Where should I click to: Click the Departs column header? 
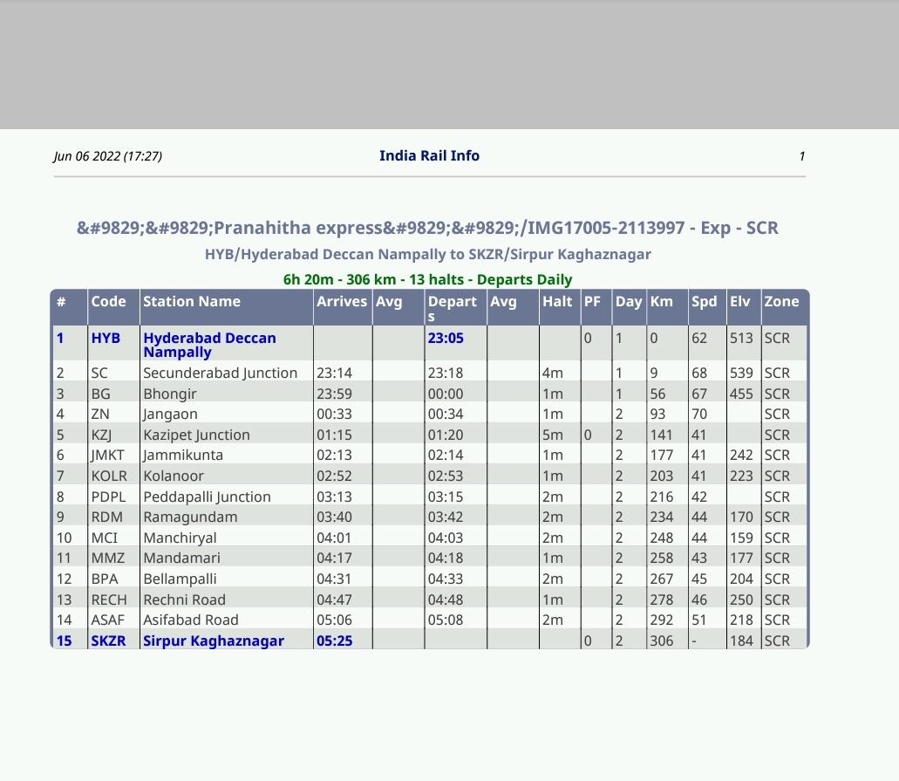[452, 308]
